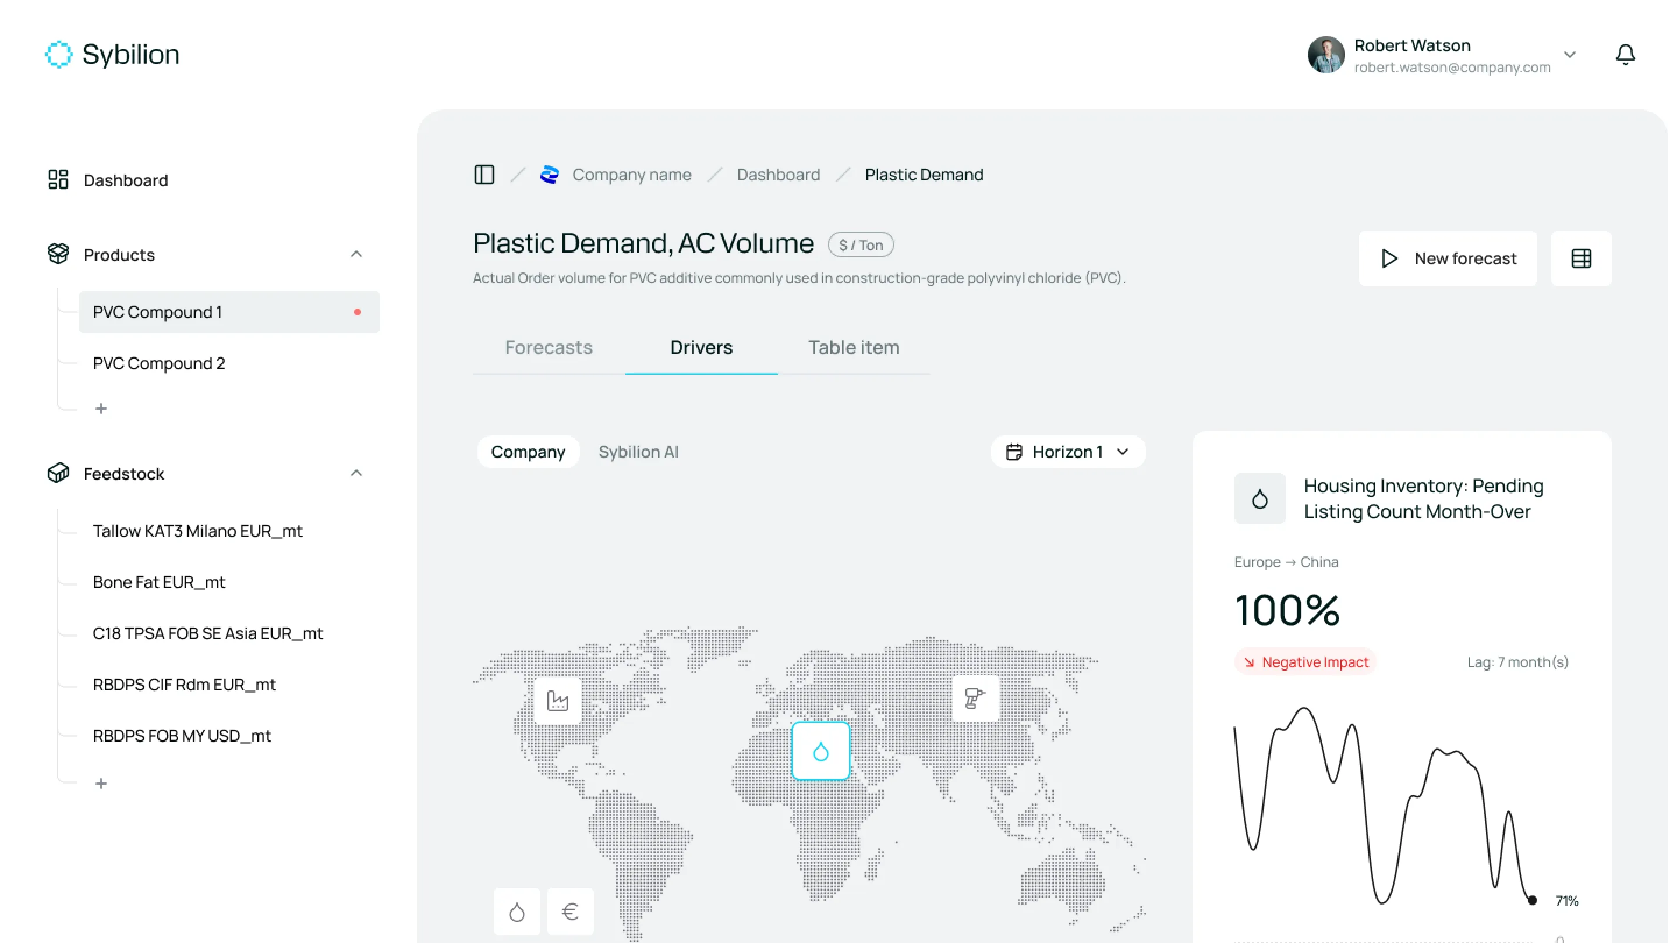The width and height of the screenshot is (1677, 943).
Task: Click the Sybilion logo
Action: coord(112,55)
